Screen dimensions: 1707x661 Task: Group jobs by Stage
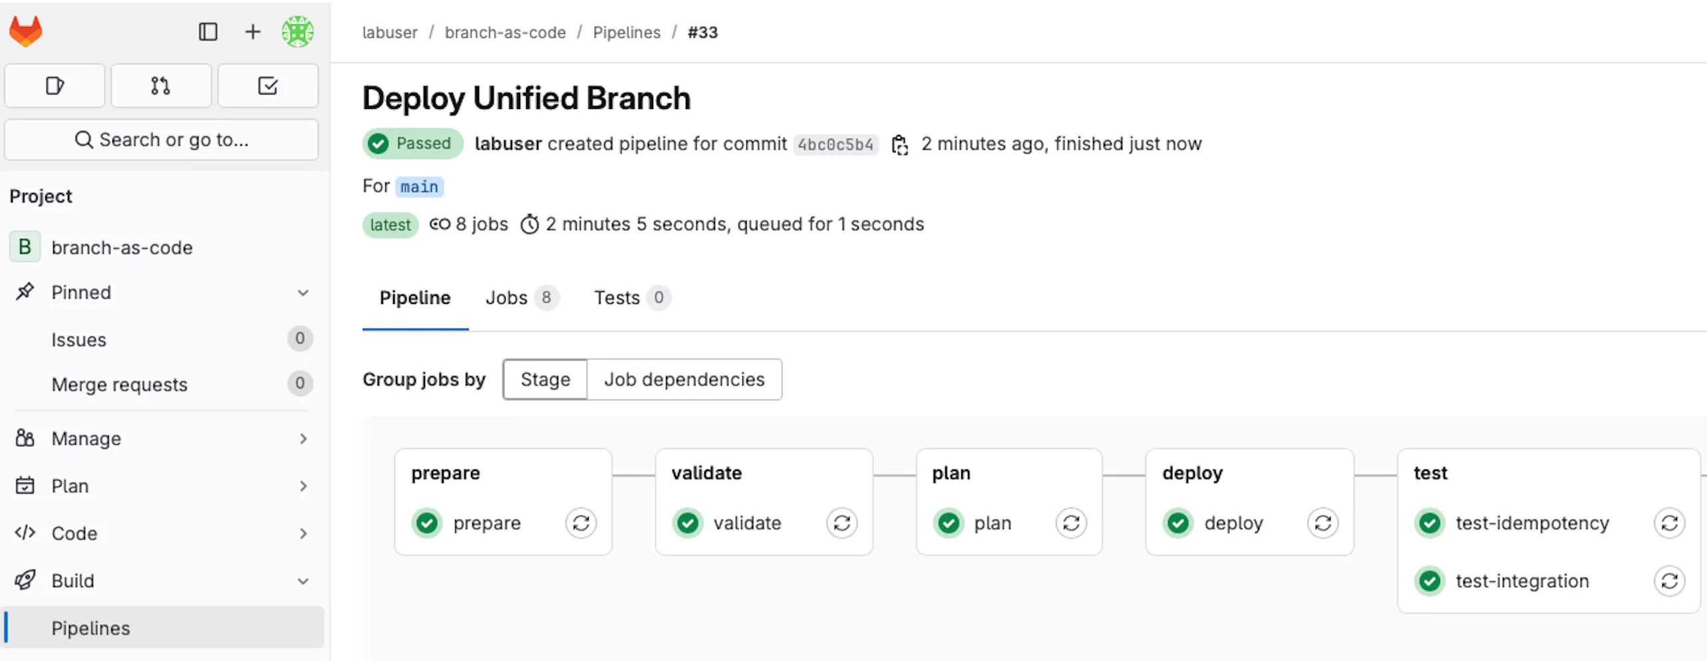pyautogui.click(x=545, y=380)
